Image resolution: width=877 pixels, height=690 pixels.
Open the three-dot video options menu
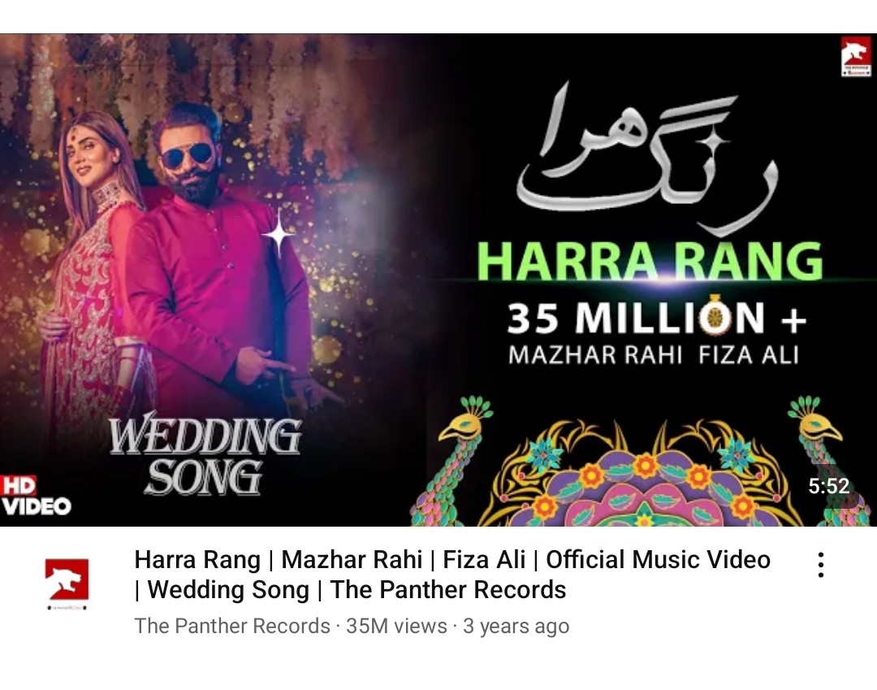click(x=820, y=565)
